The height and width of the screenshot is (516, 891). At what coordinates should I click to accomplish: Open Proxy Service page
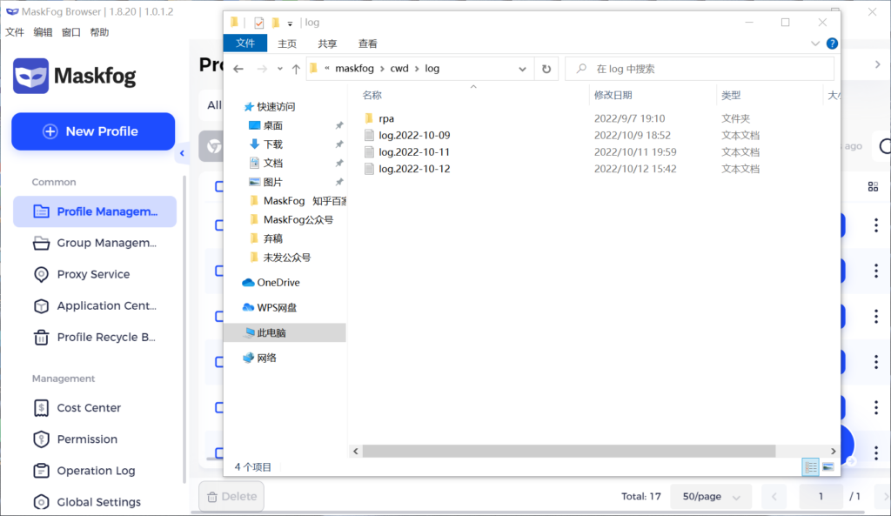click(x=95, y=274)
